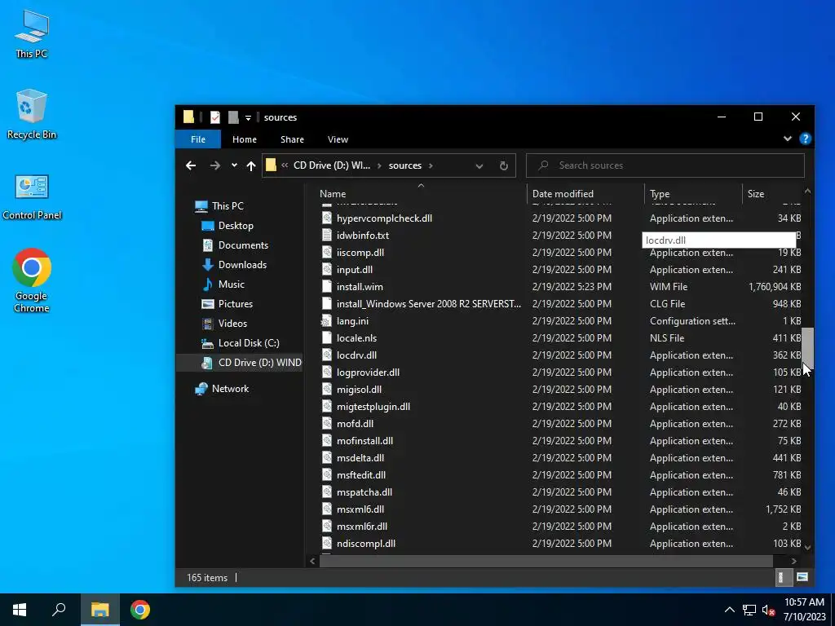Select locale.nls file

(356, 338)
